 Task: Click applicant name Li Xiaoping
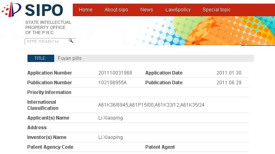click(x=110, y=118)
